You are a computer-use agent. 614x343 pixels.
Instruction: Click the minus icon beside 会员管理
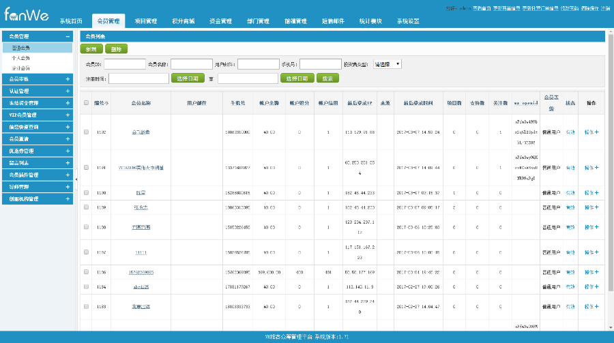pyautogui.click(x=68, y=37)
